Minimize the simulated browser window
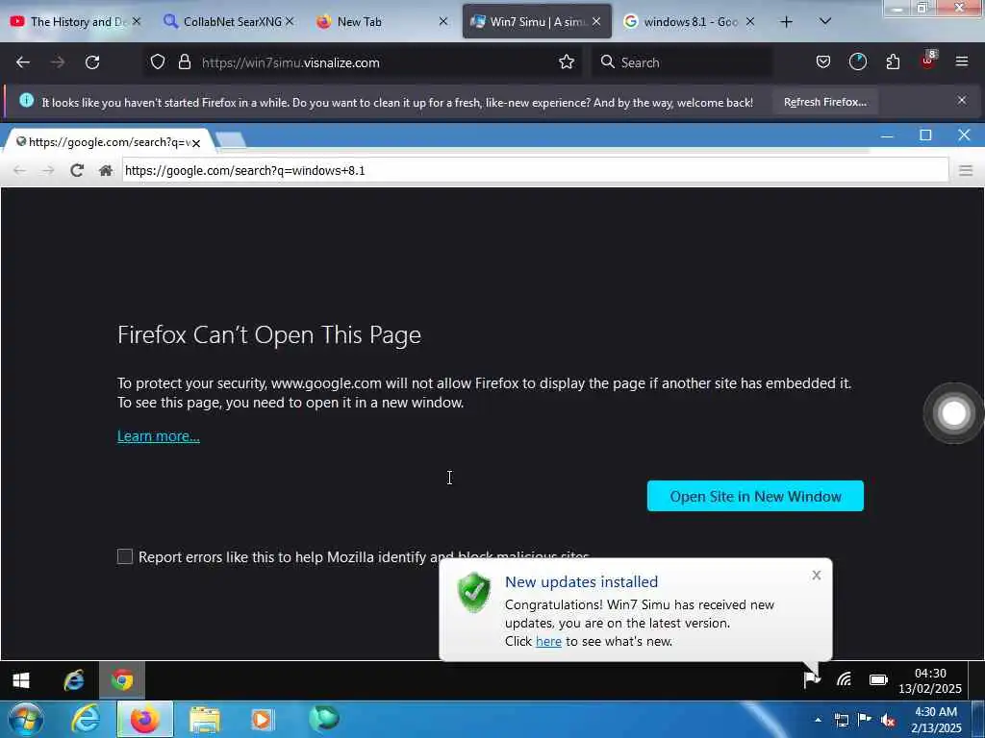 coord(887,135)
